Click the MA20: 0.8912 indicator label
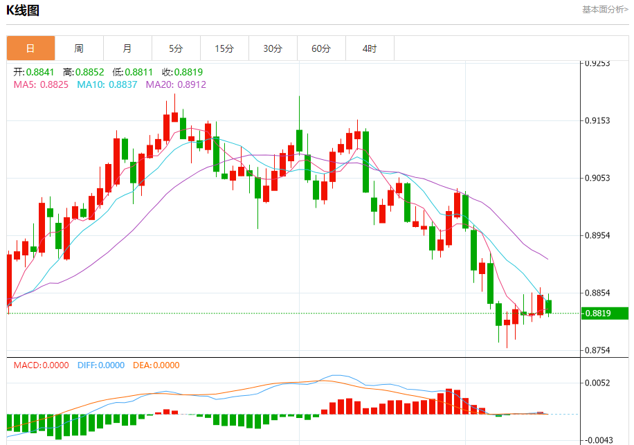Viewport: 634px width, 445px height. (x=176, y=84)
